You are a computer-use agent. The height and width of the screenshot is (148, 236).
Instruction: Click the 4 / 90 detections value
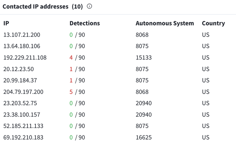tap(77, 57)
